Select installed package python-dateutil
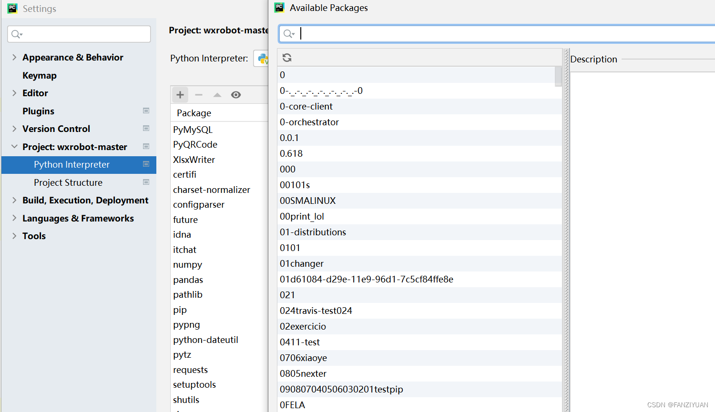 click(x=205, y=340)
